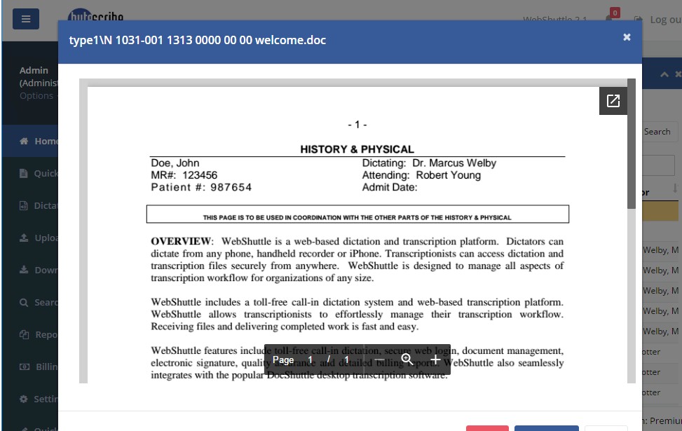Click the Search button in background panel
Viewport: 682px width, 431px height.
coord(660,131)
